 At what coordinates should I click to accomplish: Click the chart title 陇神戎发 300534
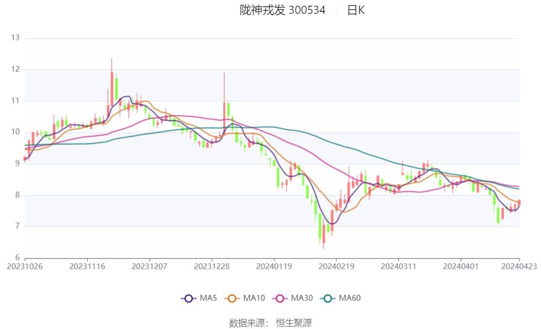282,11
